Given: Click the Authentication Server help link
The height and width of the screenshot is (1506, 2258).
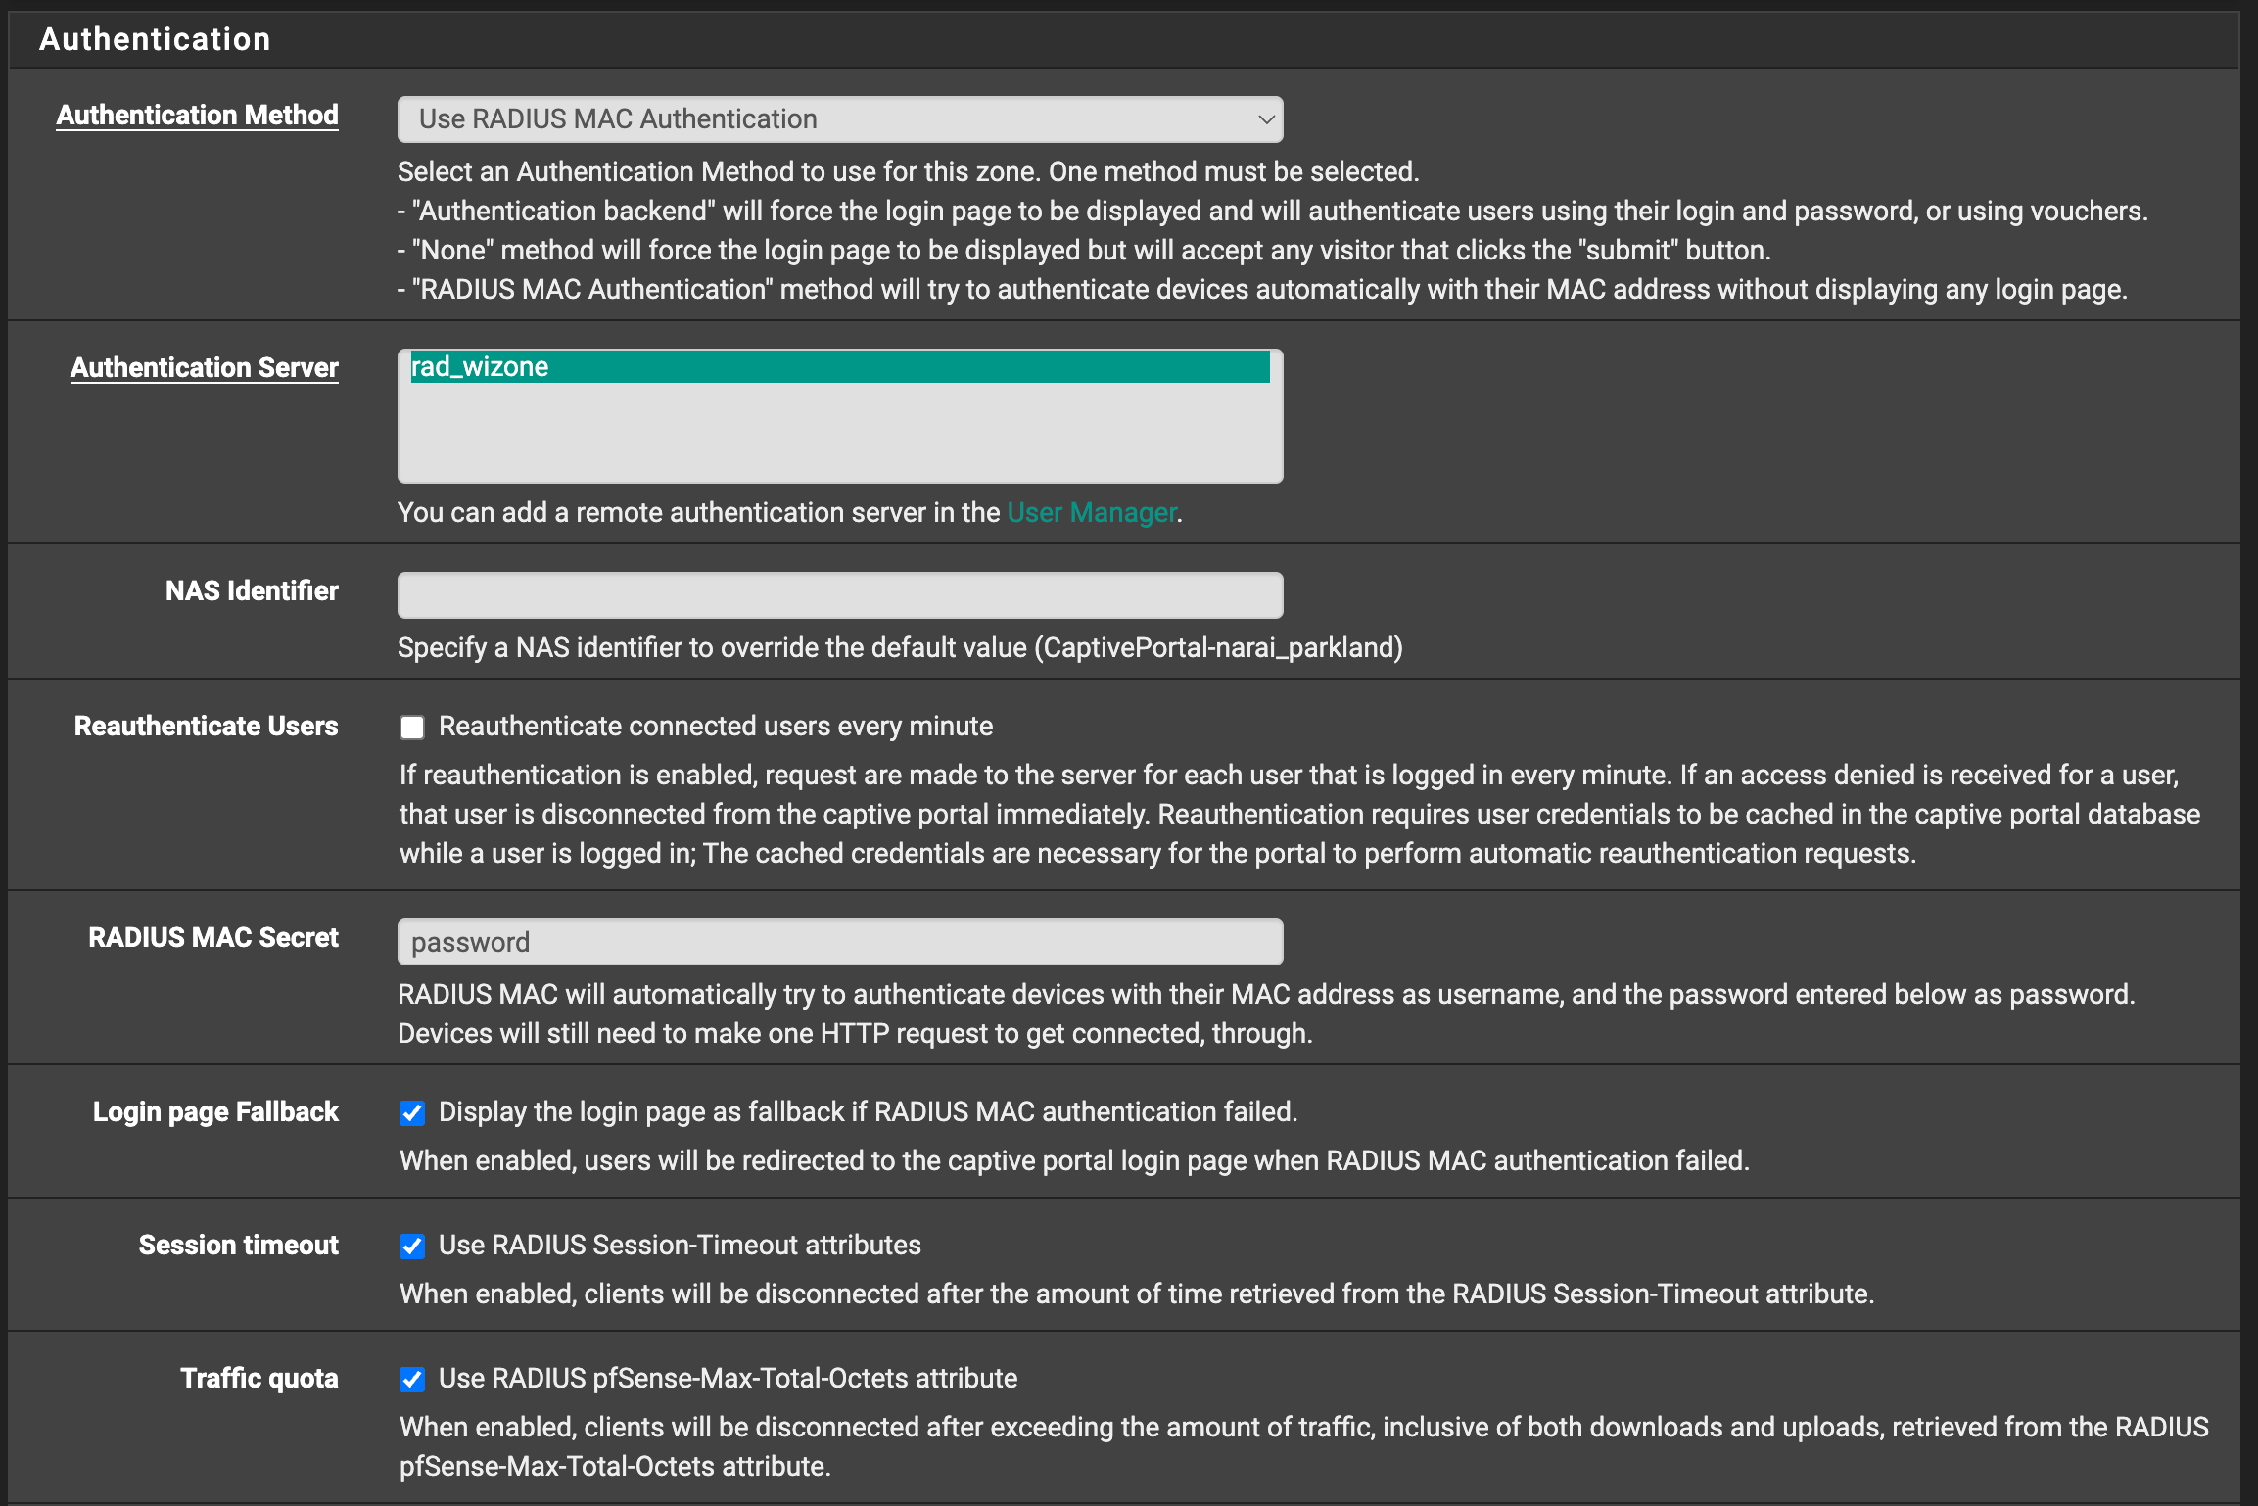Looking at the screenshot, I should coord(203,367).
